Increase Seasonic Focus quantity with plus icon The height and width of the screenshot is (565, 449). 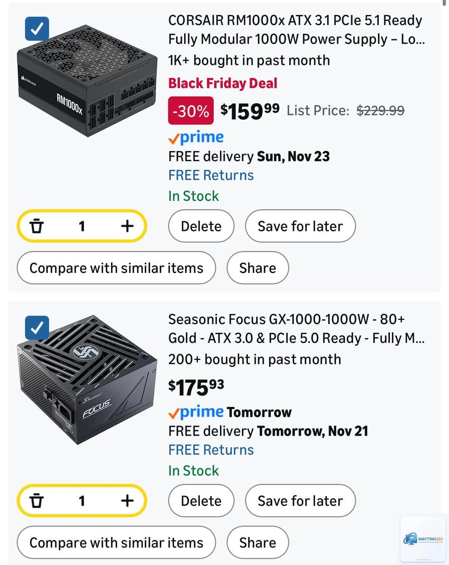(127, 501)
